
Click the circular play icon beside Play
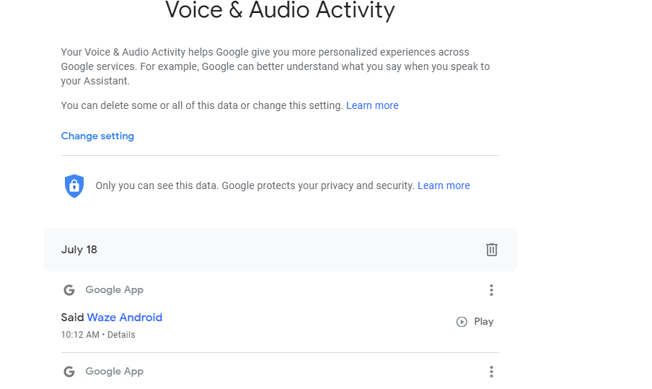tap(462, 322)
